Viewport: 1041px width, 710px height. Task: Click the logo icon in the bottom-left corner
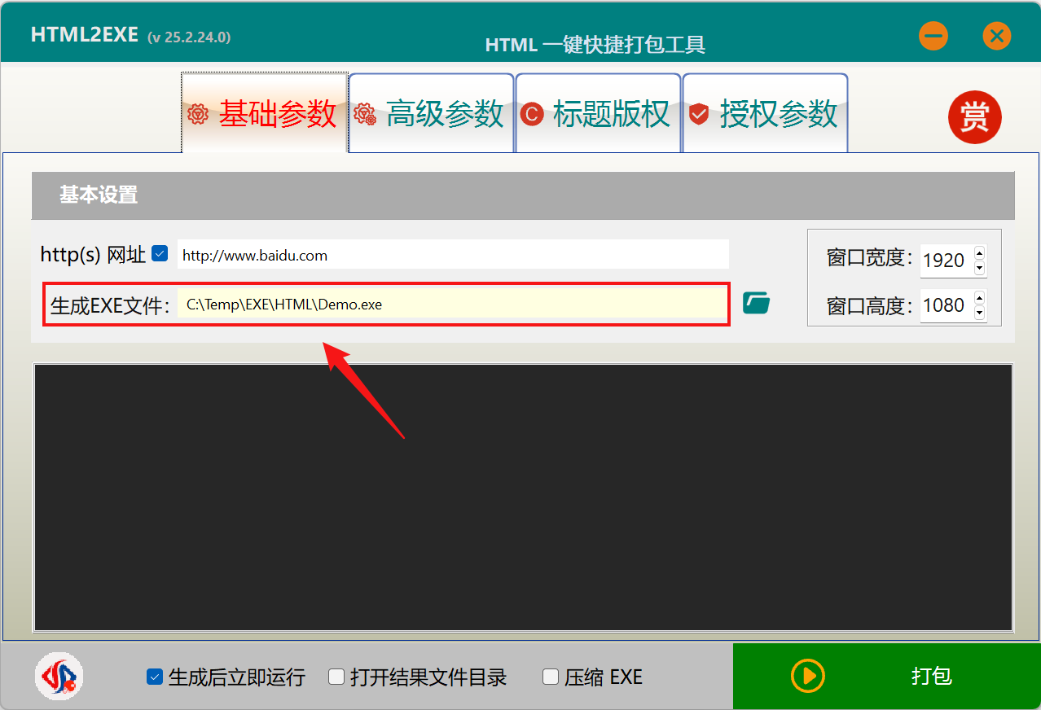click(x=59, y=677)
